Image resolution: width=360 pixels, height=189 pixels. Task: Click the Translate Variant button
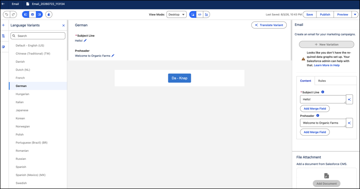click(269, 25)
